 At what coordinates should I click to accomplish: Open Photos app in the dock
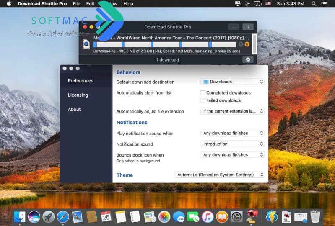coord(164,217)
